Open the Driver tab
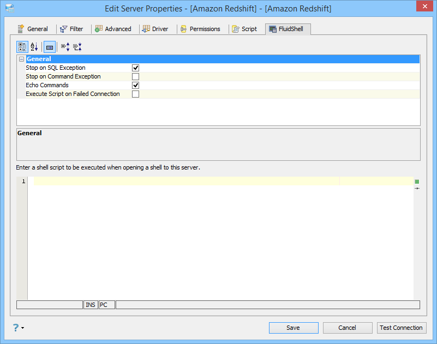 coord(155,29)
